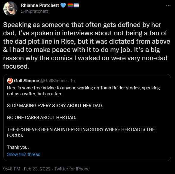Open Rhianna Pratchett display name link
Image resolution: width=175 pixels, height=174 pixels.
(40, 5)
